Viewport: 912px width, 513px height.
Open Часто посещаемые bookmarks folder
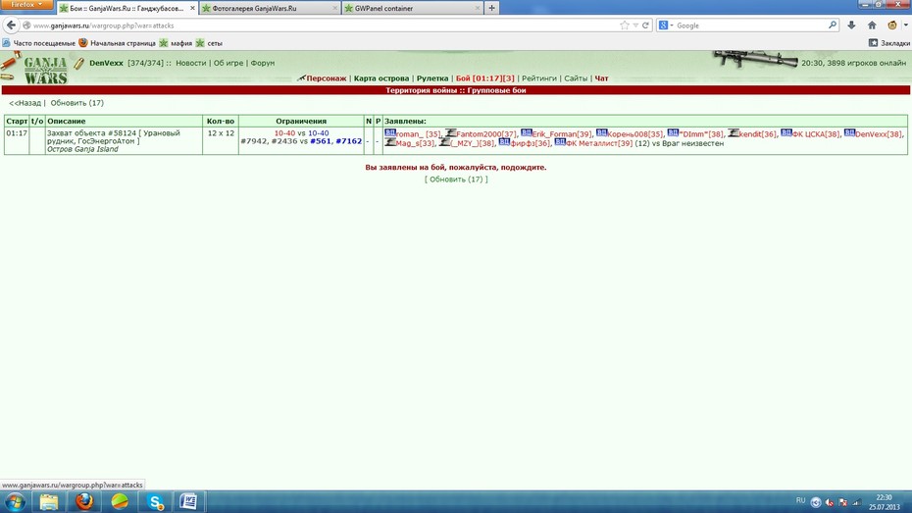[39, 43]
